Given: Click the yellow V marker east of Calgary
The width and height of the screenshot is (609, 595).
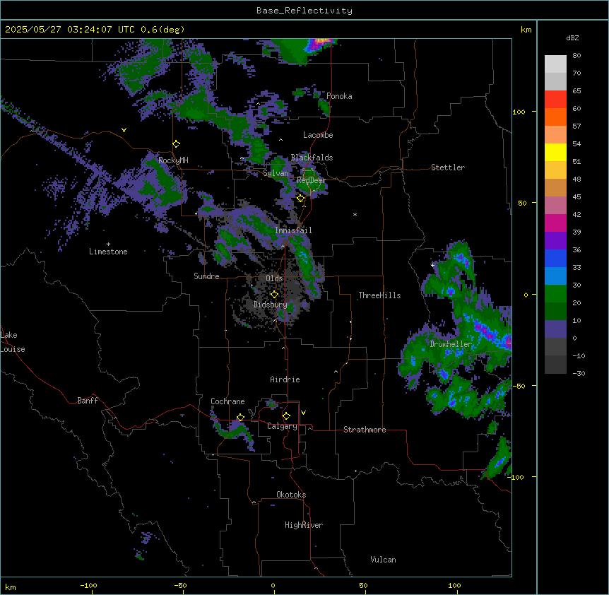Looking at the screenshot, I should [303, 413].
